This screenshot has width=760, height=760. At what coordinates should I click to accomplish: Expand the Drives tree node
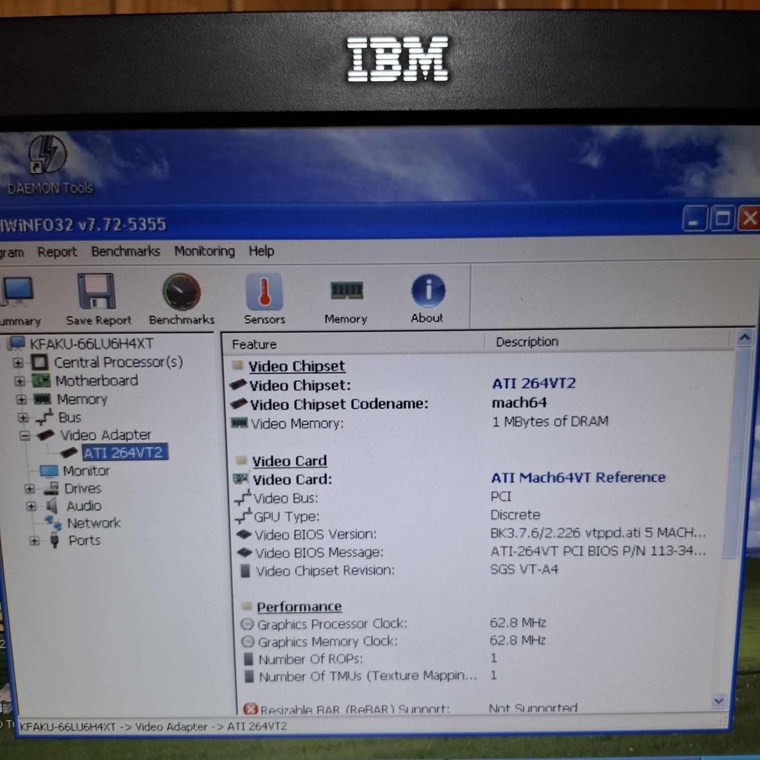(x=30, y=489)
